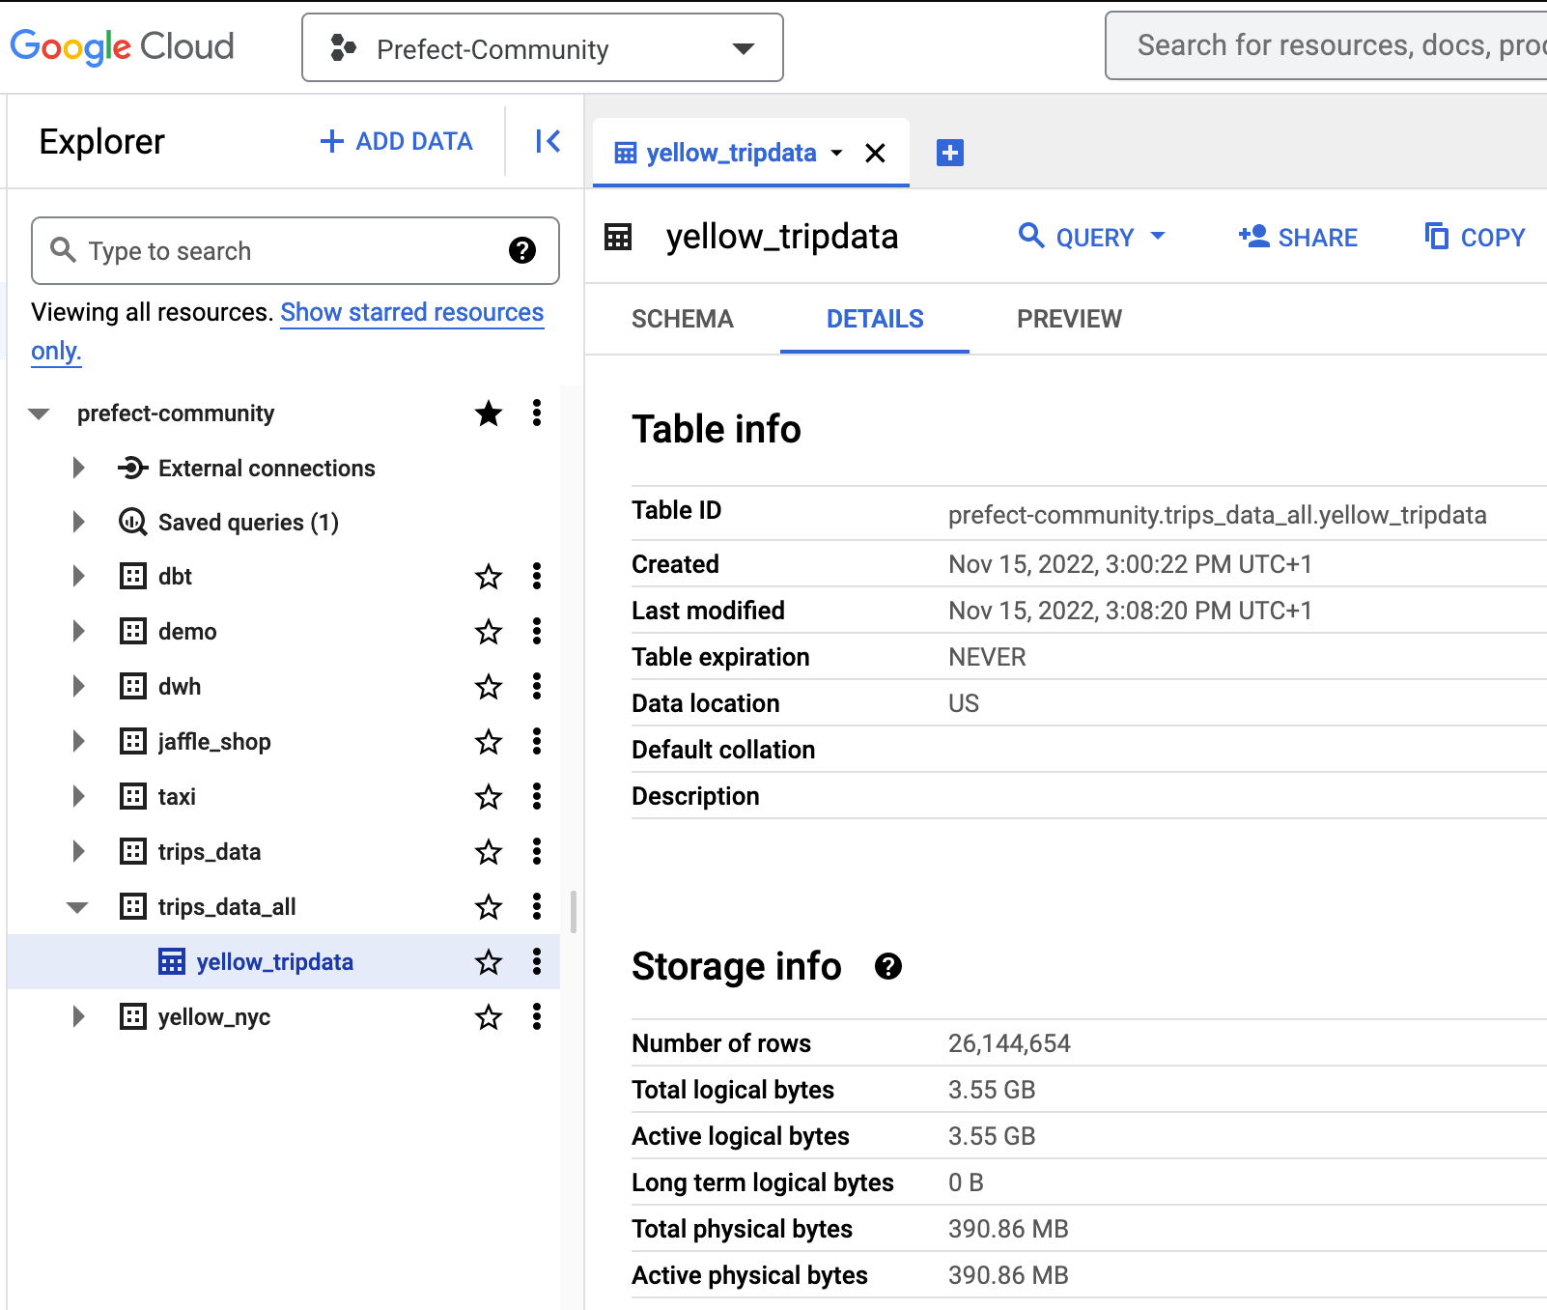Open trips_data actions menu
Screen dimensions: 1547x1310
click(x=537, y=852)
